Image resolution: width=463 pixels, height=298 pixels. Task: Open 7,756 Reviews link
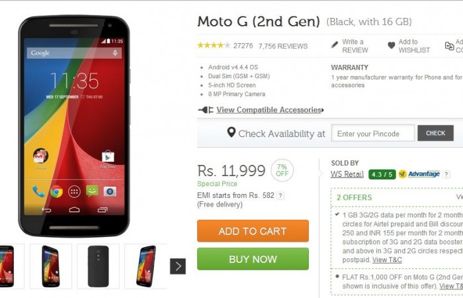pyautogui.click(x=283, y=46)
